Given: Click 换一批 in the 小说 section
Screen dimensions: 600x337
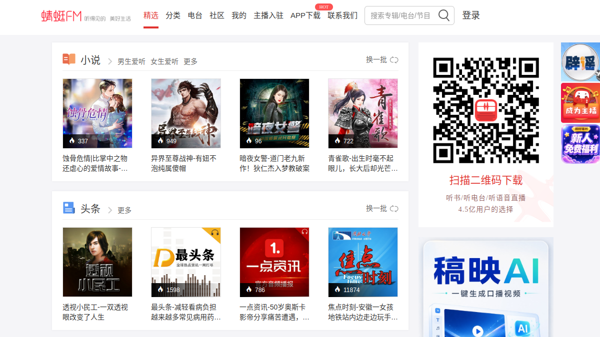Looking at the screenshot, I should point(376,60).
